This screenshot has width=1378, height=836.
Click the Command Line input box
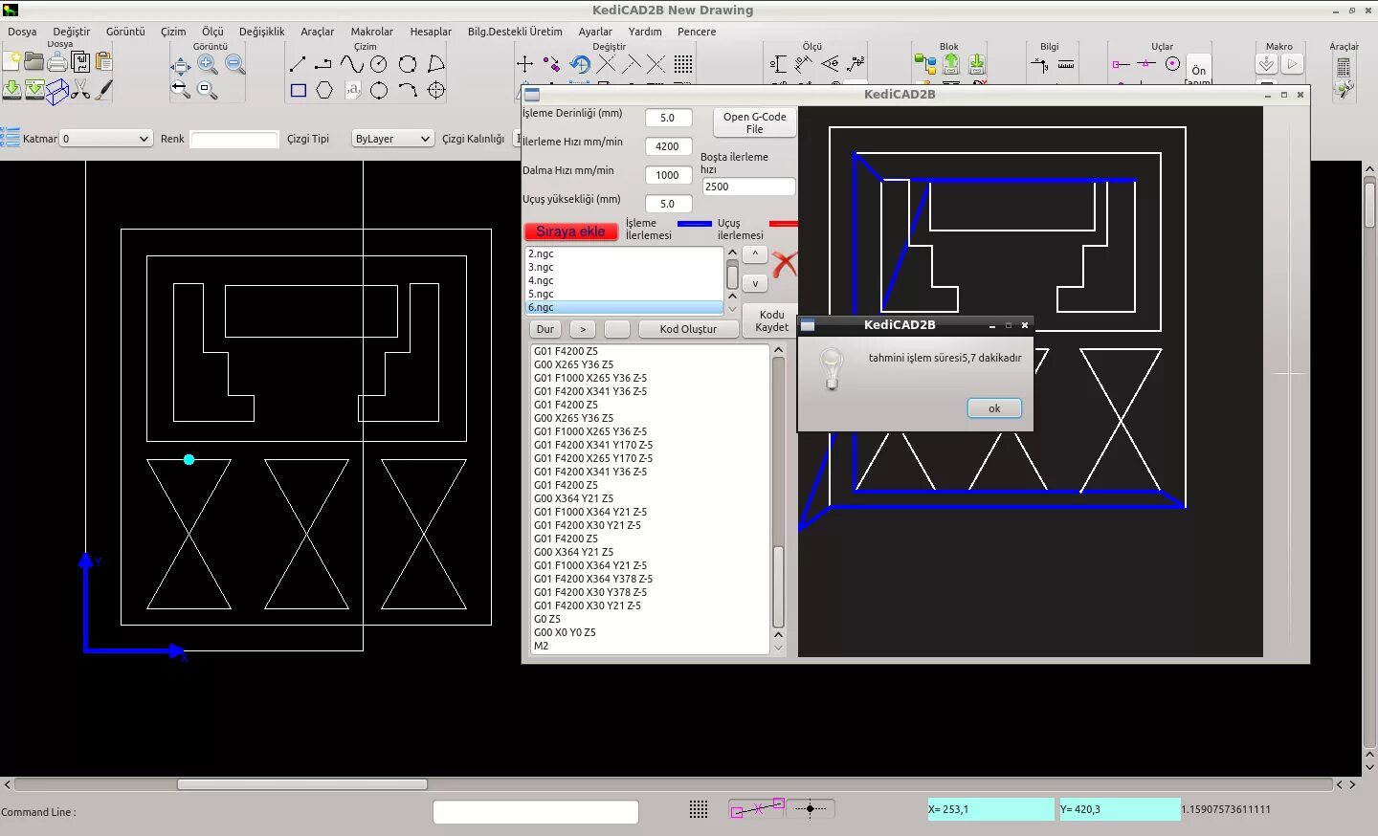click(x=536, y=812)
